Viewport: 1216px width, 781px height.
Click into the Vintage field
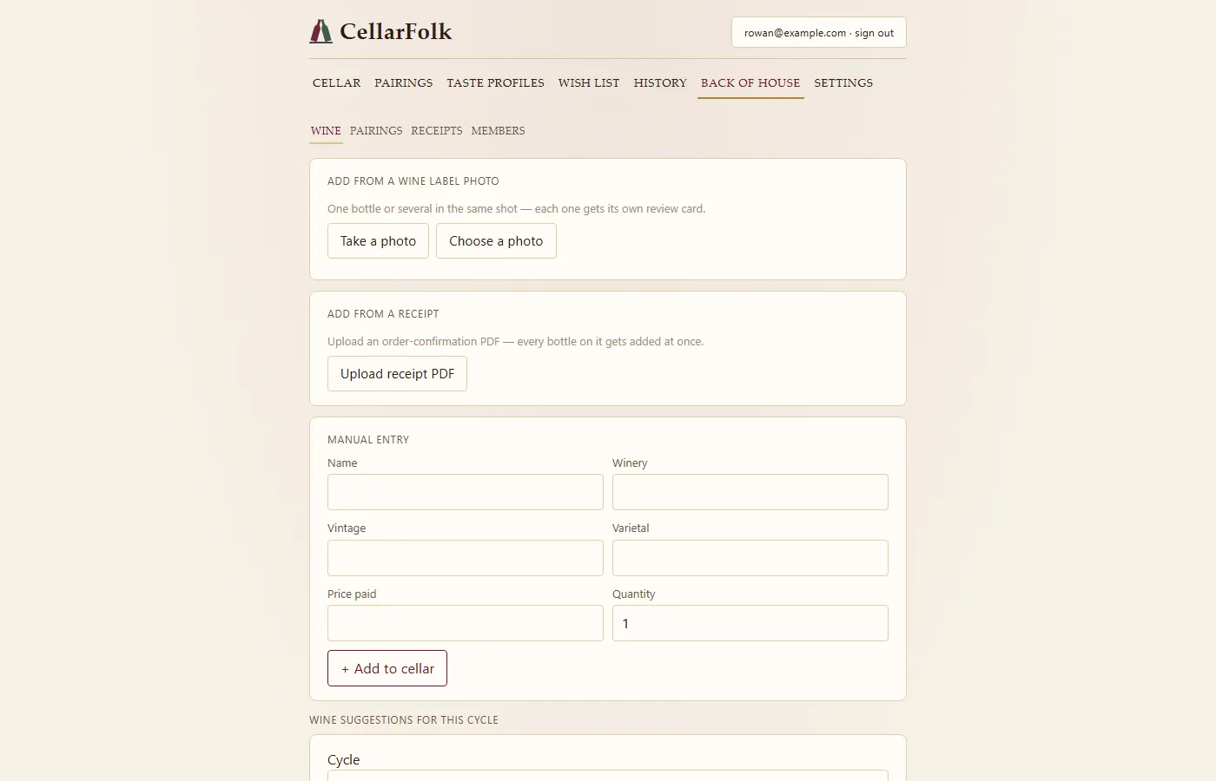(x=466, y=558)
